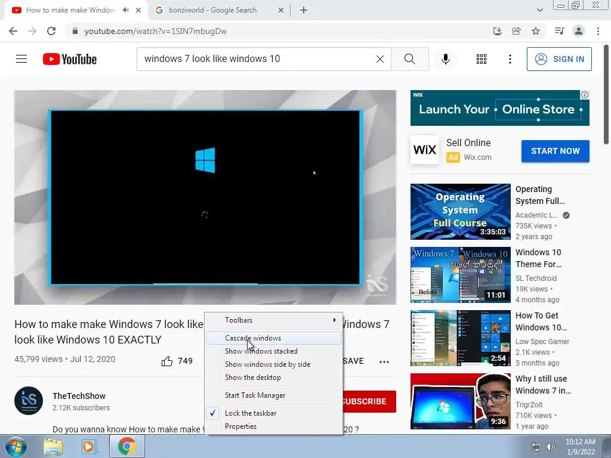The height and width of the screenshot is (458, 611).
Task: Mute the YouTube tab via speaker icon
Action: tap(125, 10)
